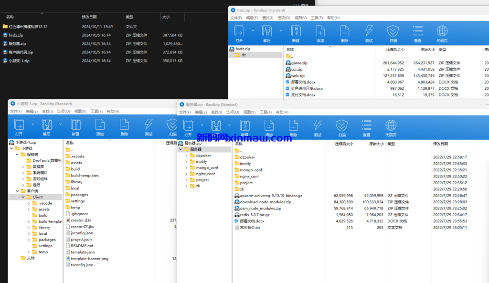Image resolution: width=489 pixels, height=283 pixels.
Task: Expand the dzpoker tree node in 服务器.zip sidebar
Action: click(186, 156)
